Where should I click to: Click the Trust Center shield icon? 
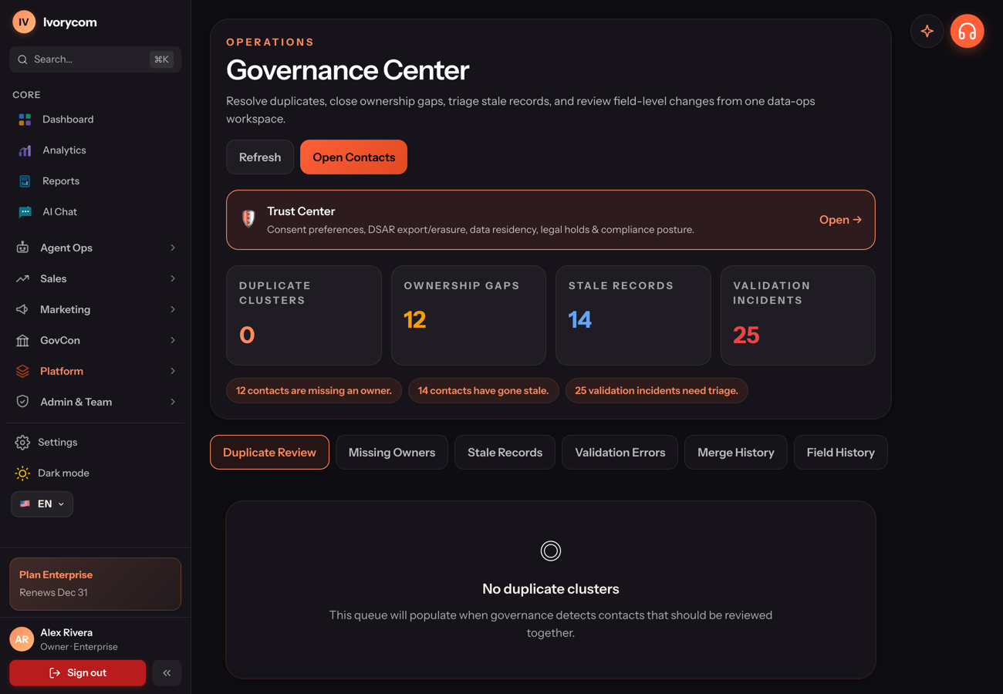coord(248,219)
